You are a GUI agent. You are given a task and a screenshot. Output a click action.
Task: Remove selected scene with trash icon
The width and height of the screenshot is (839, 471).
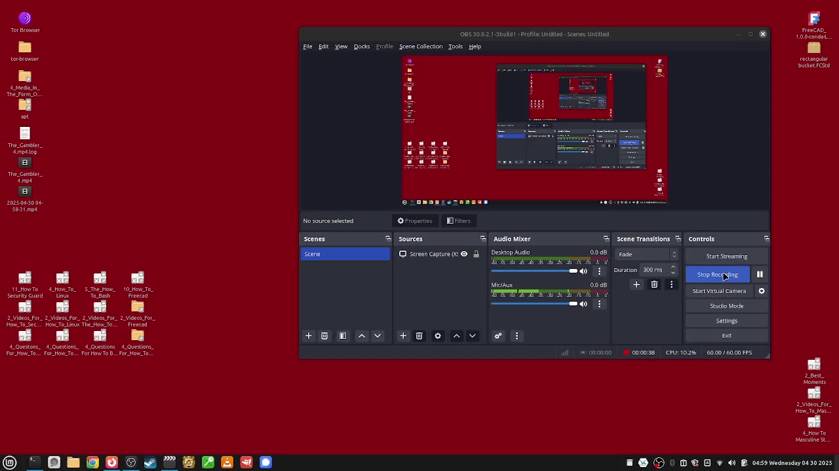(324, 336)
